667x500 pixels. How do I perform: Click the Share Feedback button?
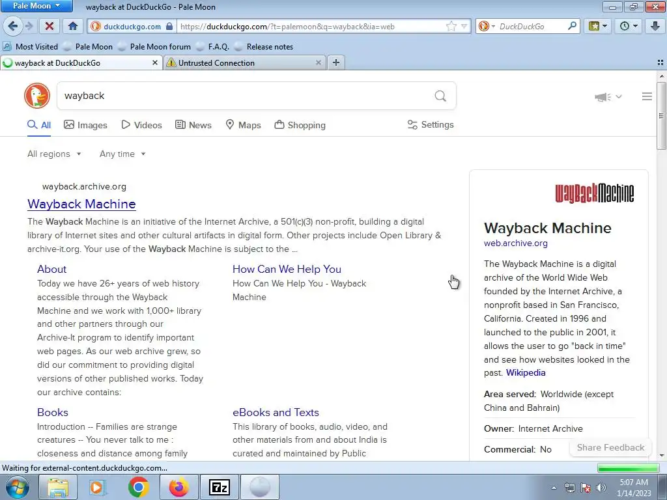pos(610,447)
